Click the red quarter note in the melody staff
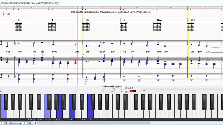This screenshot has height=125, width=223. (76, 43)
